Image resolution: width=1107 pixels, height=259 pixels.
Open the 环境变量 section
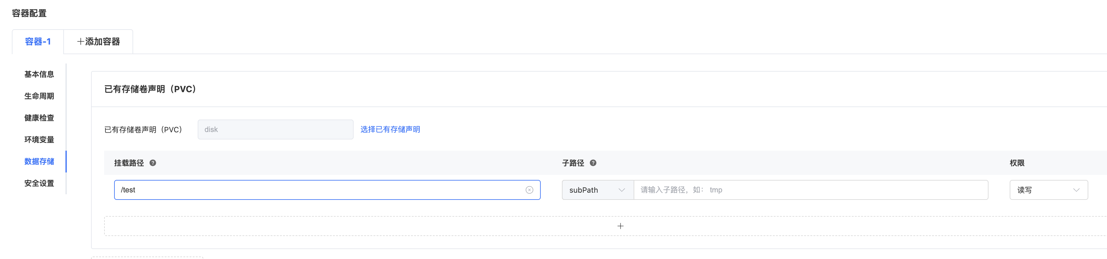click(x=39, y=140)
